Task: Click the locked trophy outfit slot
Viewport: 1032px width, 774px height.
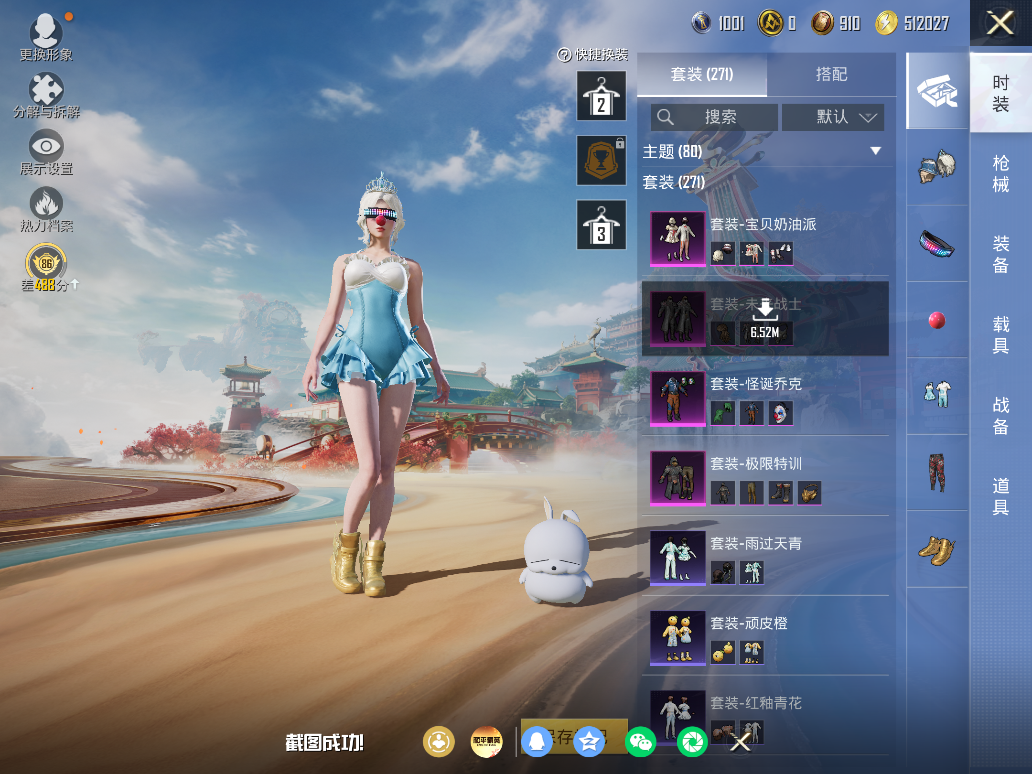Action: coord(601,161)
